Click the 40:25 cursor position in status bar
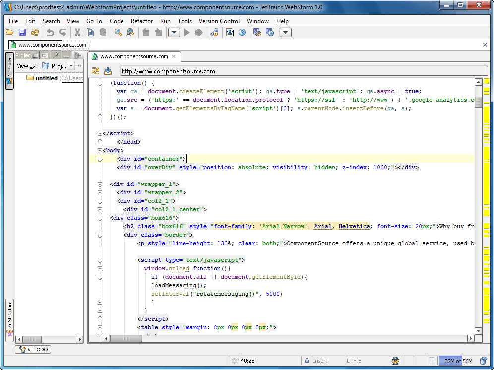494x370 pixels. point(247,361)
